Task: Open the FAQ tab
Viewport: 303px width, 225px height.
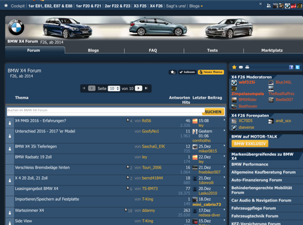Action: 153,50
